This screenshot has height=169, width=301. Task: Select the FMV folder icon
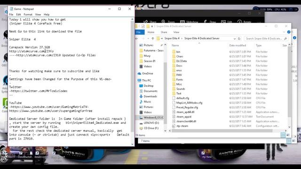(x=174, y=75)
